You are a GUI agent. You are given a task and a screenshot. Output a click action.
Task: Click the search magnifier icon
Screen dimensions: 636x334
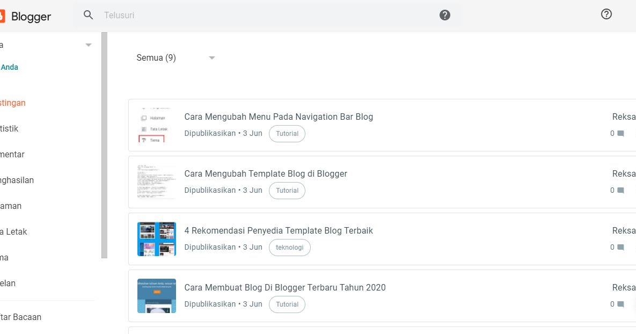click(x=88, y=15)
